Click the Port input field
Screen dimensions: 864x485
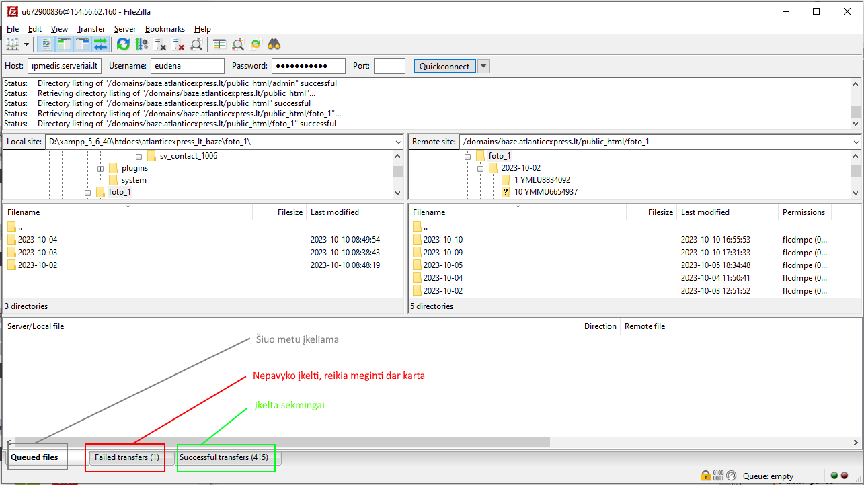pyautogui.click(x=389, y=66)
